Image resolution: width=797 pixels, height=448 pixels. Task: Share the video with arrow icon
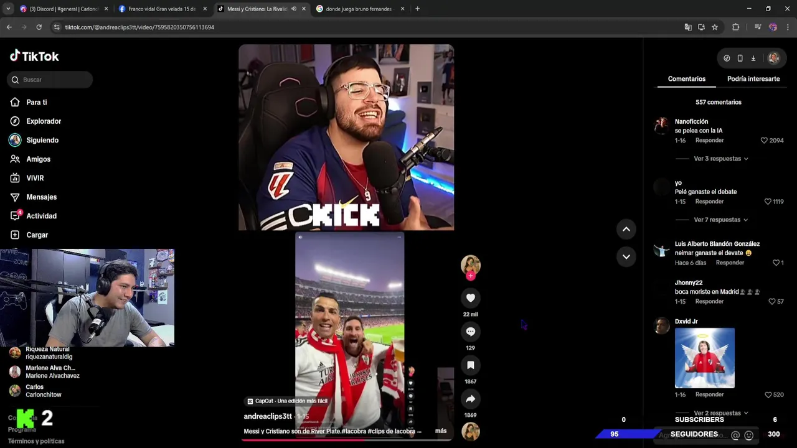(471, 399)
